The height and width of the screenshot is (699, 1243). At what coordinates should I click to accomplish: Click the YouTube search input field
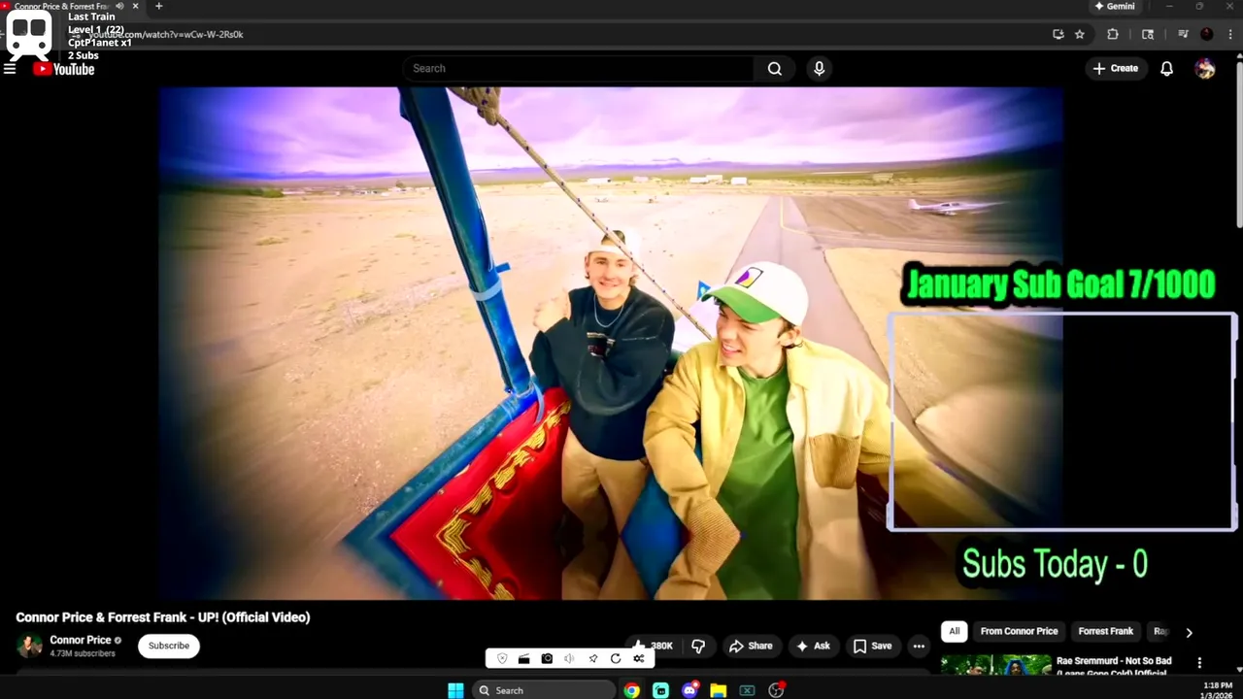click(x=578, y=69)
